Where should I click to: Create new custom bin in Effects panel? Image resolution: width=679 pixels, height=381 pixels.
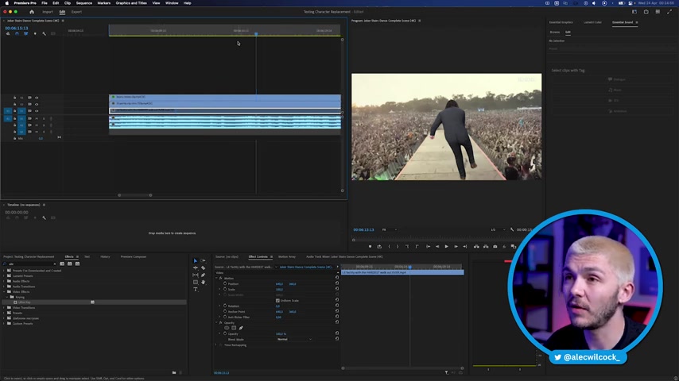click(x=174, y=372)
